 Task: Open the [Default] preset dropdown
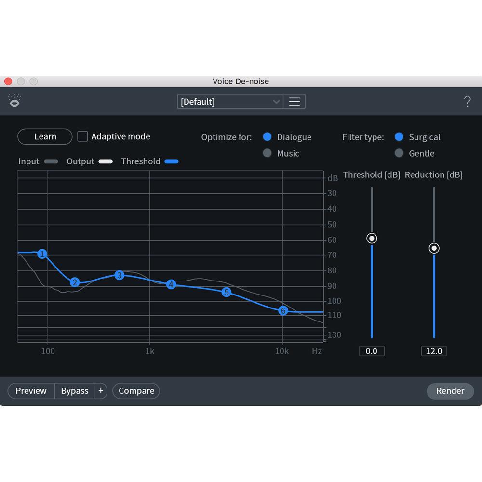click(x=227, y=101)
